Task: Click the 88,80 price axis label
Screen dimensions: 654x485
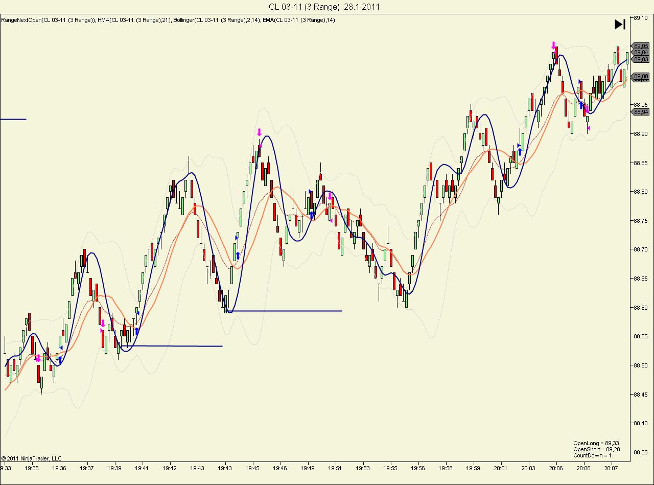Action: (641, 192)
